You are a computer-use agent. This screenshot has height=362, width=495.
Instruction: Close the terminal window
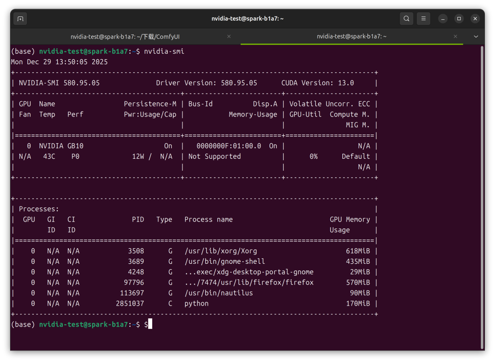point(475,19)
